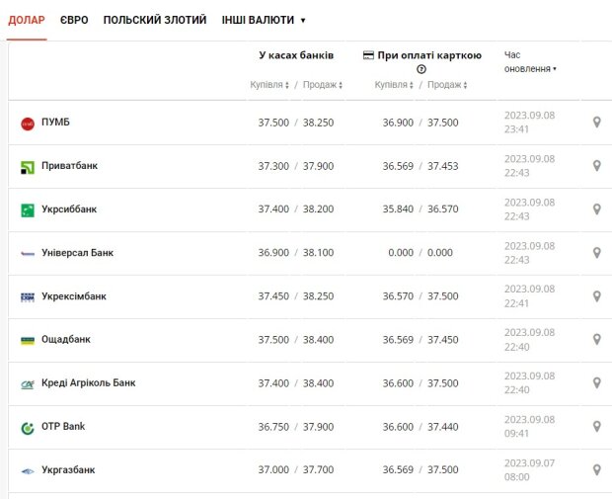
Task: Click the card icon beside При оплаті карткою
Action: pyautogui.click(x=368, y=55)
